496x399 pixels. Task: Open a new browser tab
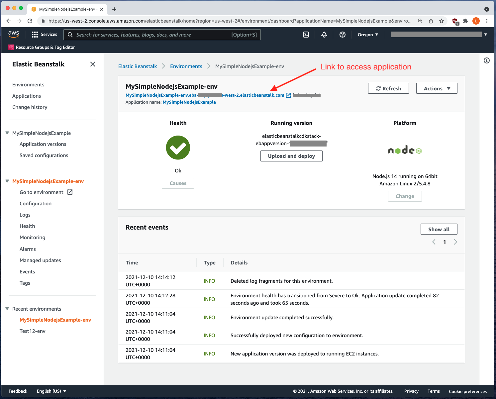pyautogui.click(x=114, y=9)
